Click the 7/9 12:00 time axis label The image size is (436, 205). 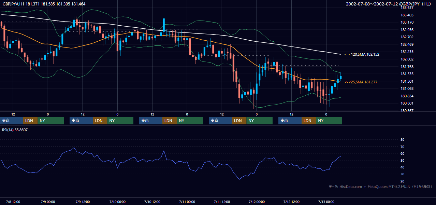click(x=83, y=202)
